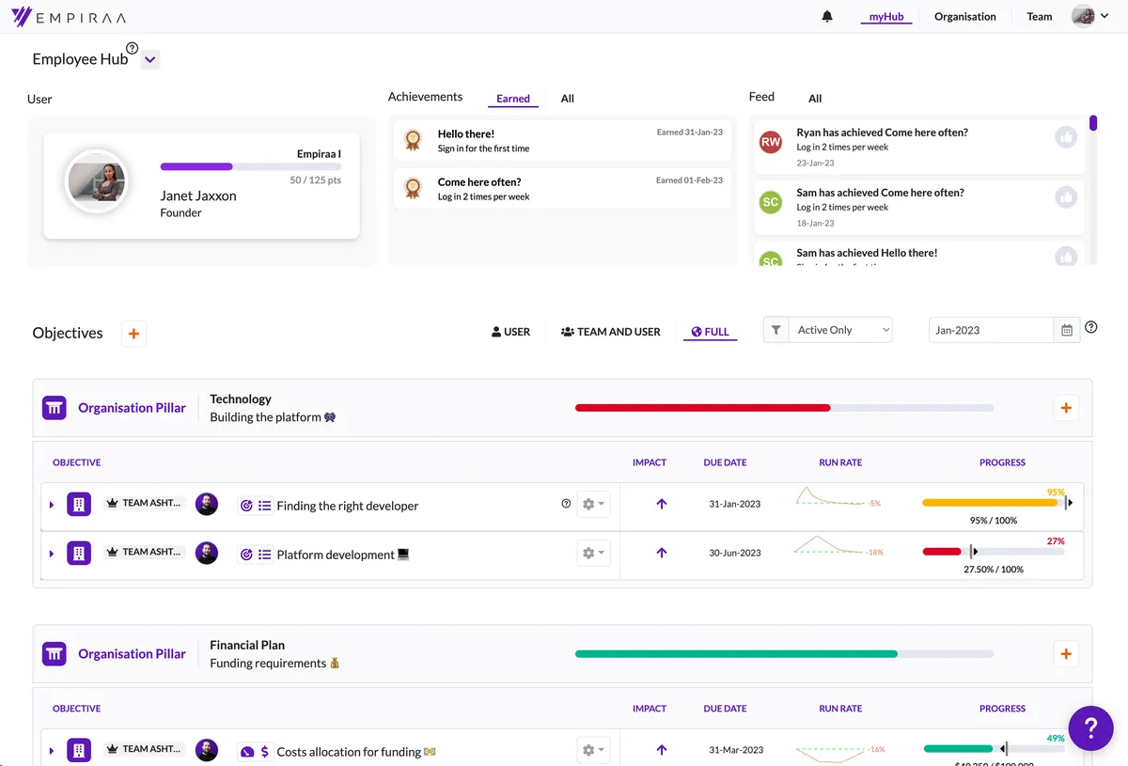This screenshot has width=1128, height=766.
Task: Add objective to Technology pillar
Action: pos(1066,408)
